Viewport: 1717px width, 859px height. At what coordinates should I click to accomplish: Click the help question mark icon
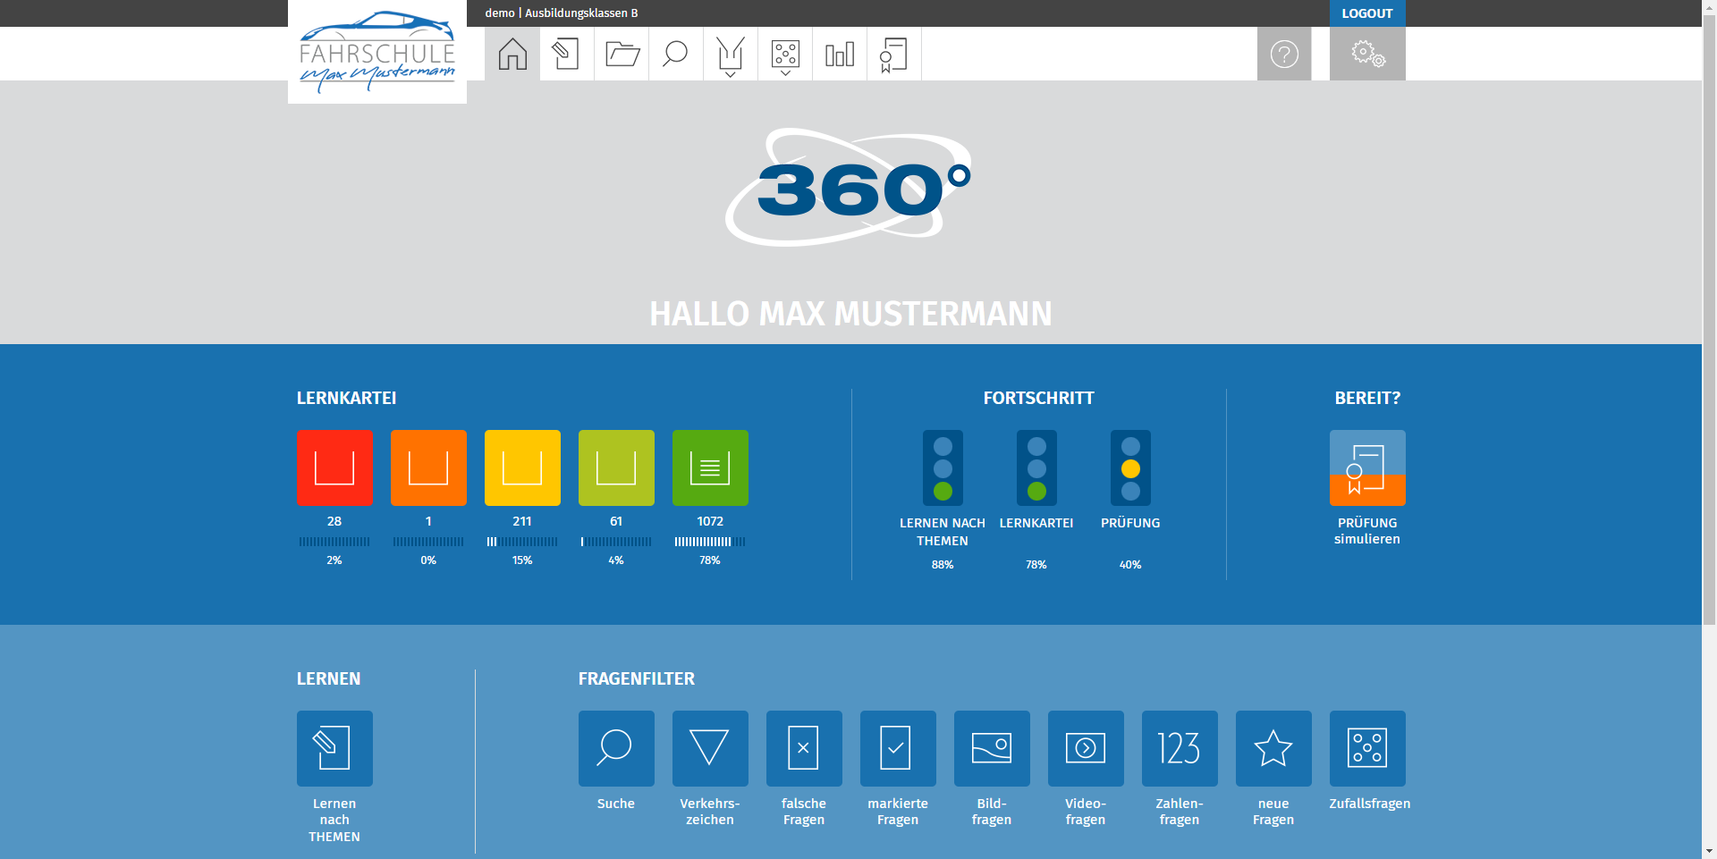[1283, 54]
